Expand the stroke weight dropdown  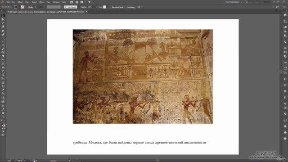[45, 7]
